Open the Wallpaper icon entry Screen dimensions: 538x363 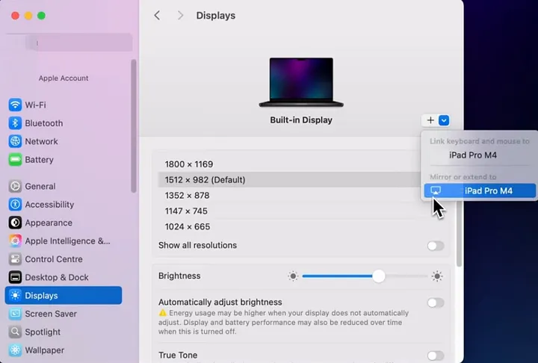[x=15, y=350]
